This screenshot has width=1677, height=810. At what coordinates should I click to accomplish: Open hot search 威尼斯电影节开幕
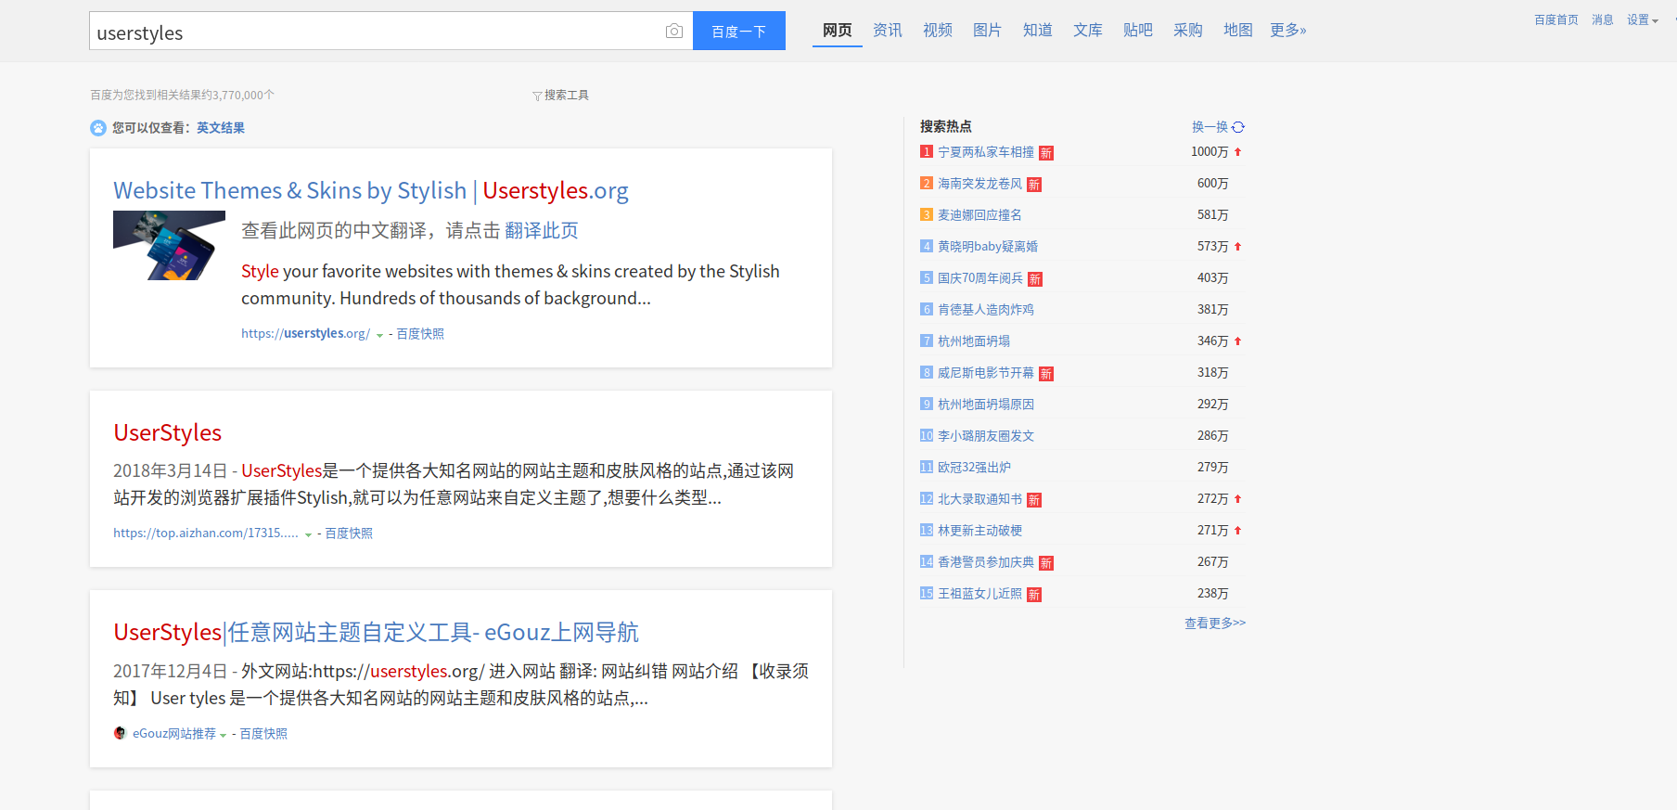[986, 373]
